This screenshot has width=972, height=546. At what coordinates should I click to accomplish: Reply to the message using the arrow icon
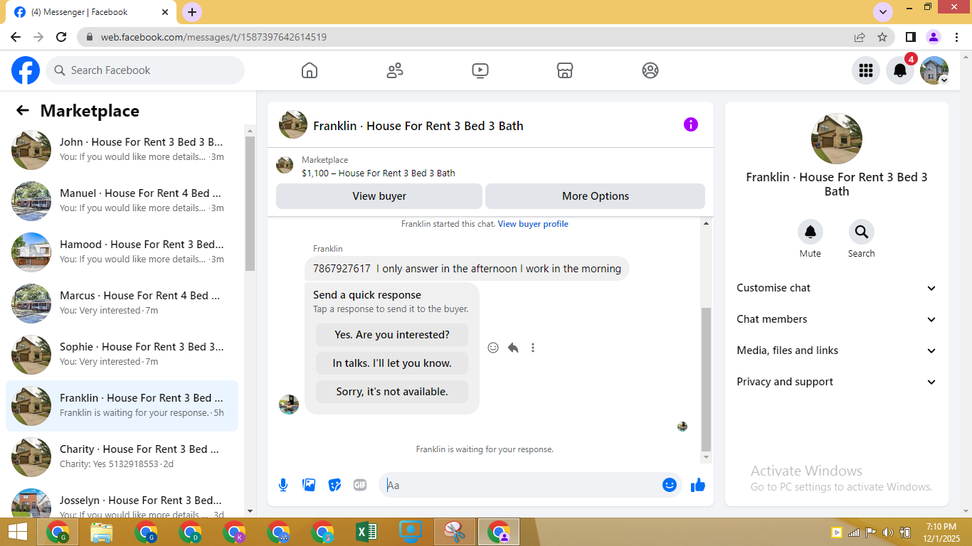click(513, 348)
